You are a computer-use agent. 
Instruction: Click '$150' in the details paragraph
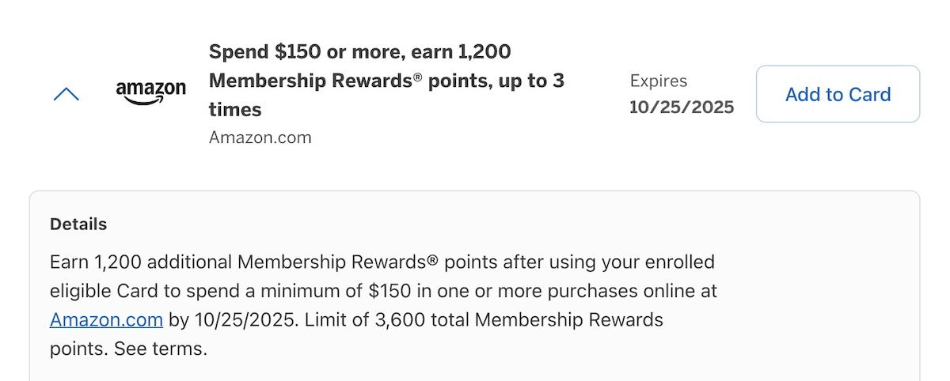(x=389, y=290)
